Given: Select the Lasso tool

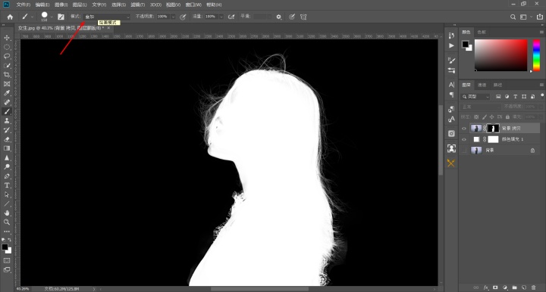Looking at the screenshot, I should coord(7,56).
